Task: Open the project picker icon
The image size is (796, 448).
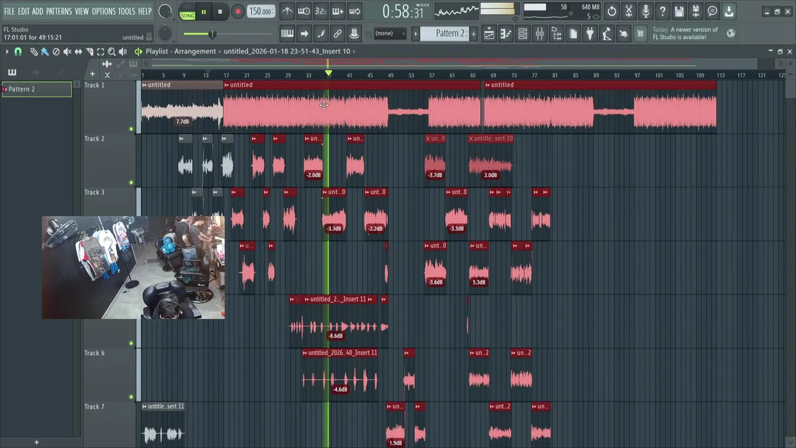Action: click(573, 34)
